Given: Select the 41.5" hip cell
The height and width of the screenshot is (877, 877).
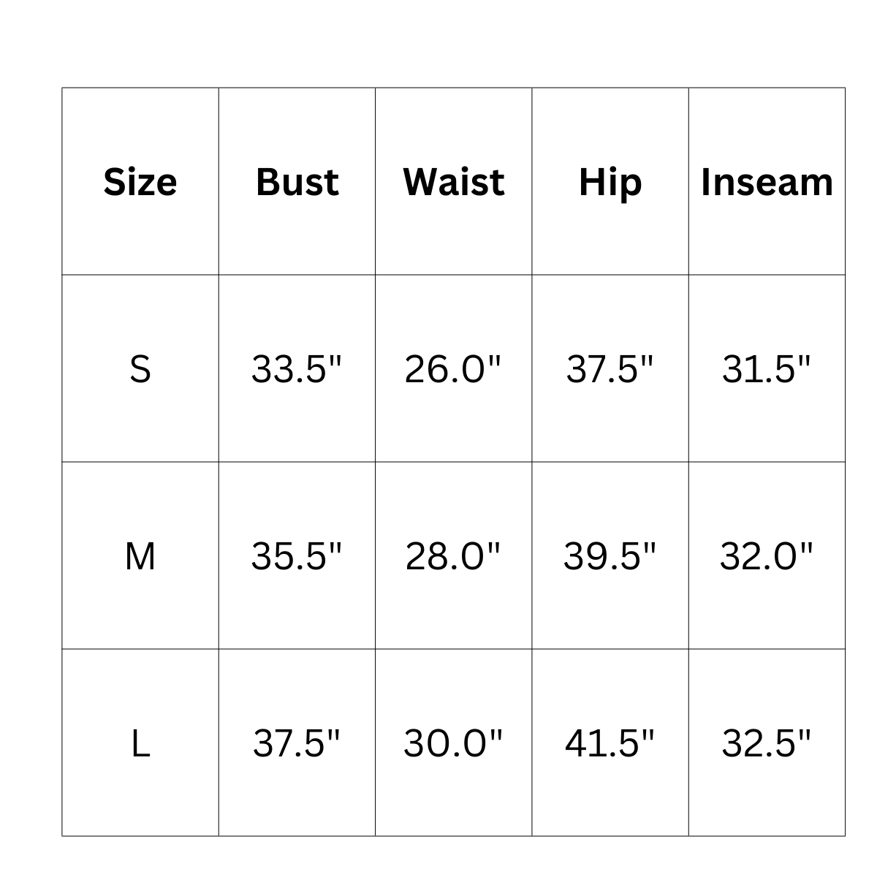Looking at the screenshot, I should coord(610,743).
